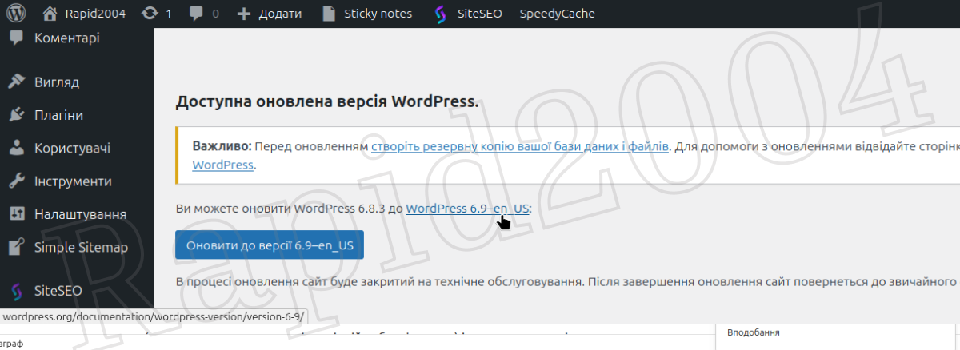Click the Інструменти wrench icon

coord(17,181)
